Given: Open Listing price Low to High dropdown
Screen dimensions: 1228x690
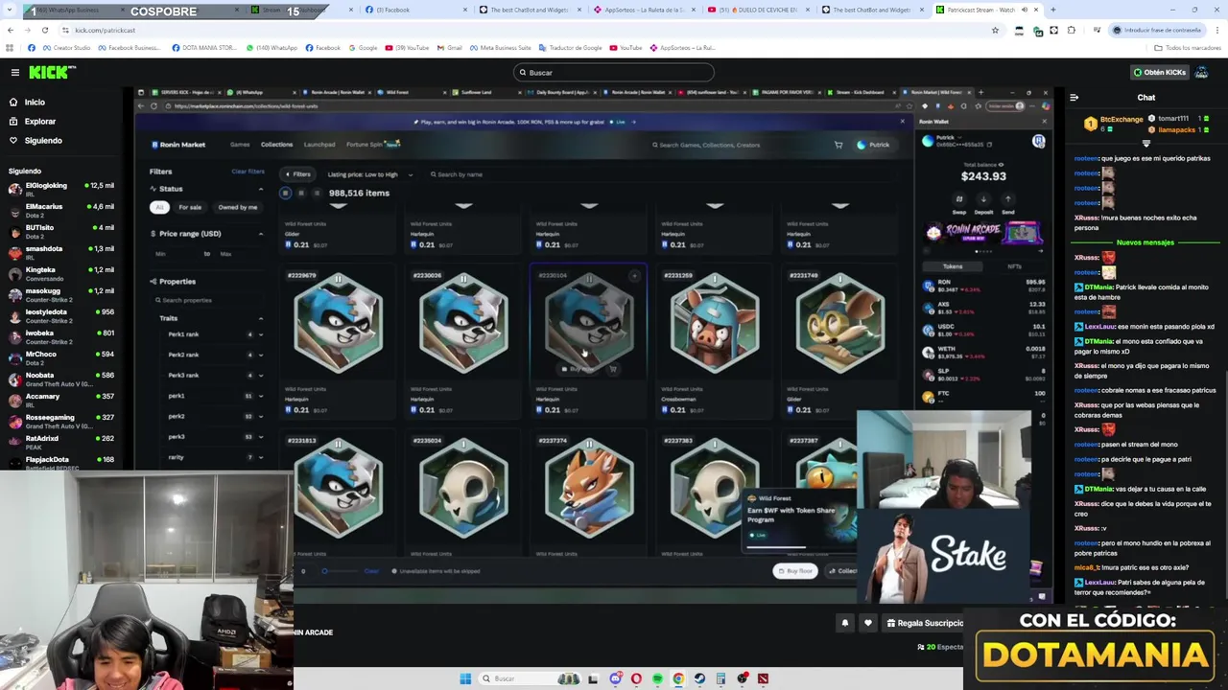Looking at the screenshot, I should click(x=369, y=174).
